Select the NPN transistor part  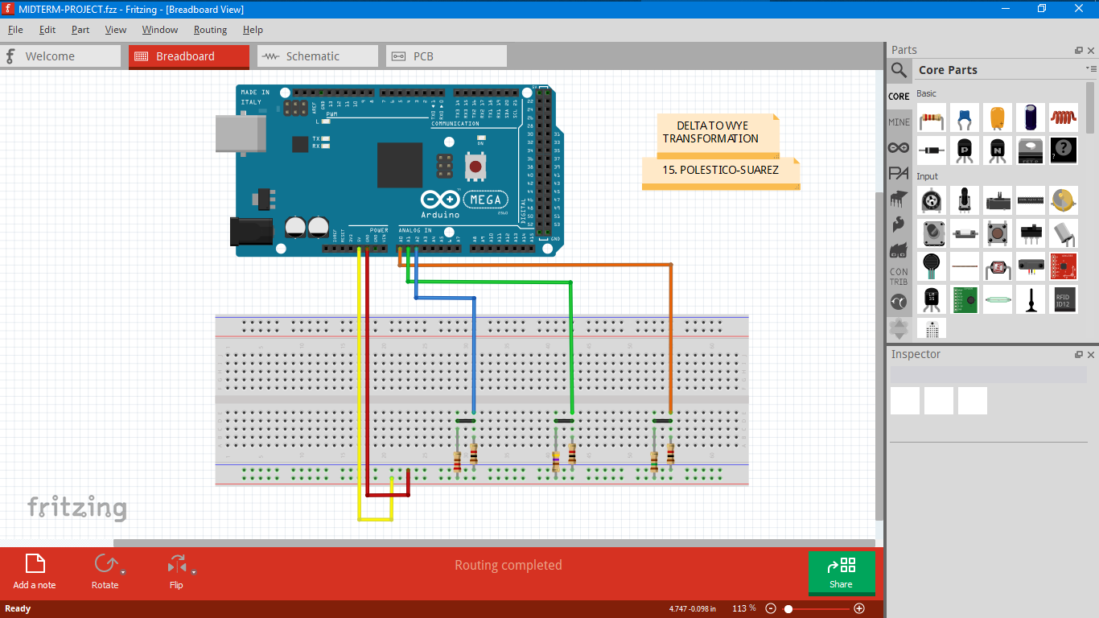pos(998,150)
